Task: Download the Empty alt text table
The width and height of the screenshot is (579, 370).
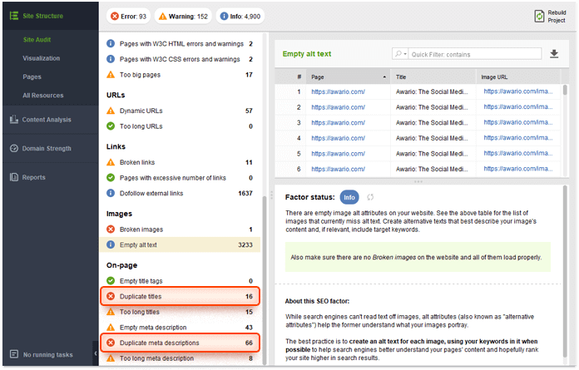Action: (x=555, y=54)
